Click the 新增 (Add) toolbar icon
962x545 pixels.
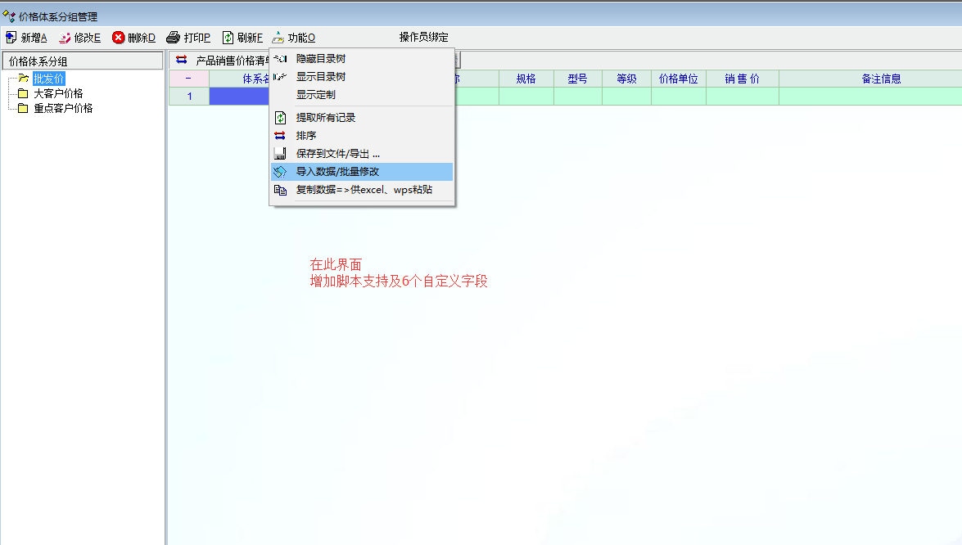click(11, 38)
